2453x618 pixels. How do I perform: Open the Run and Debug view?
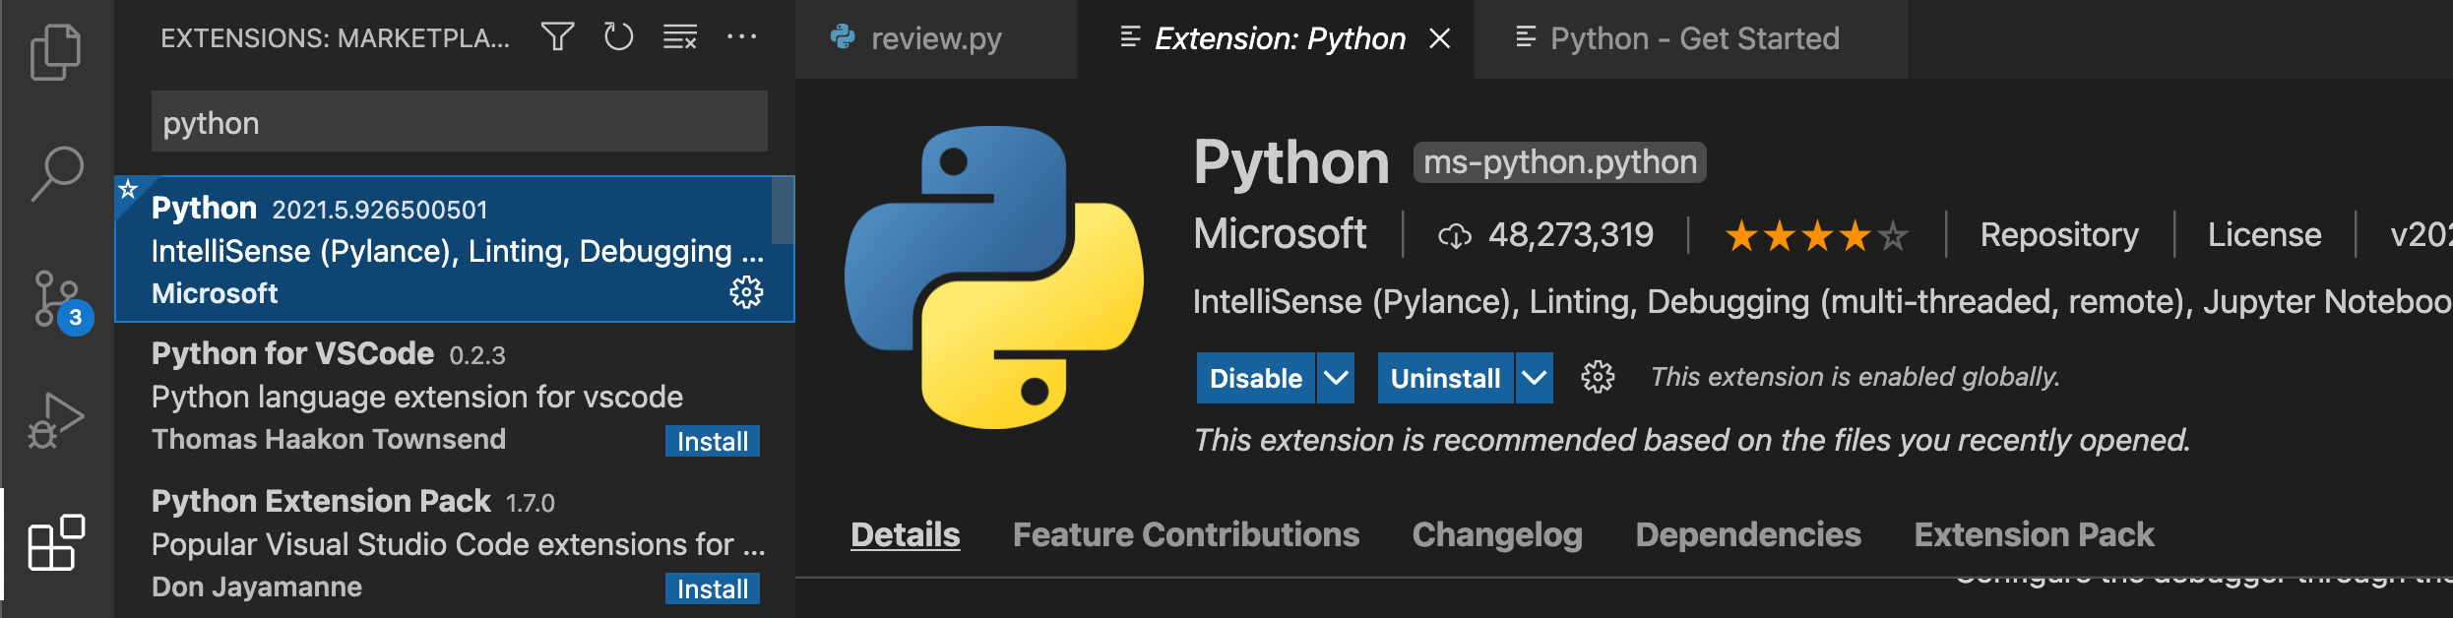point(56,420)
